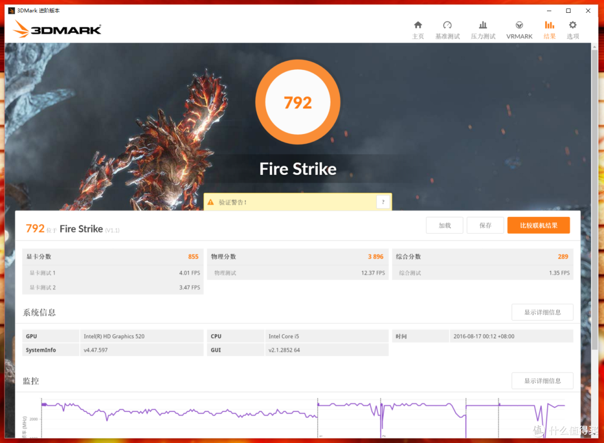Click combined test value 1.35 FPS
Image resolution: width=604 pixels, height=443 pixels.
click(x=559, y=273)
